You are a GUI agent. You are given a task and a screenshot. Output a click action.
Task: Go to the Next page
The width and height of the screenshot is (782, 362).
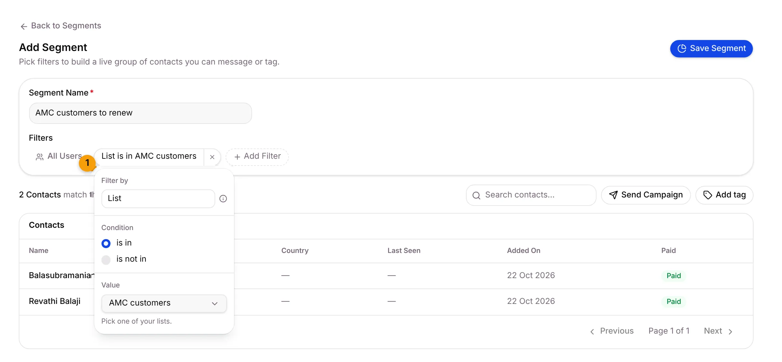click(718, 331)
